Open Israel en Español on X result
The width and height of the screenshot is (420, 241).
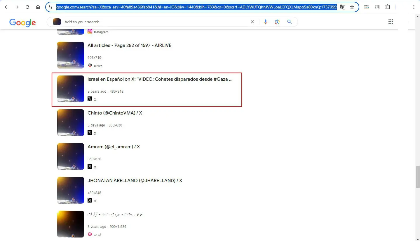tap(160, 79)
